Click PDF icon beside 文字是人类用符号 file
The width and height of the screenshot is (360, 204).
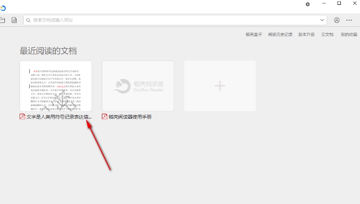tap(23, 117)
